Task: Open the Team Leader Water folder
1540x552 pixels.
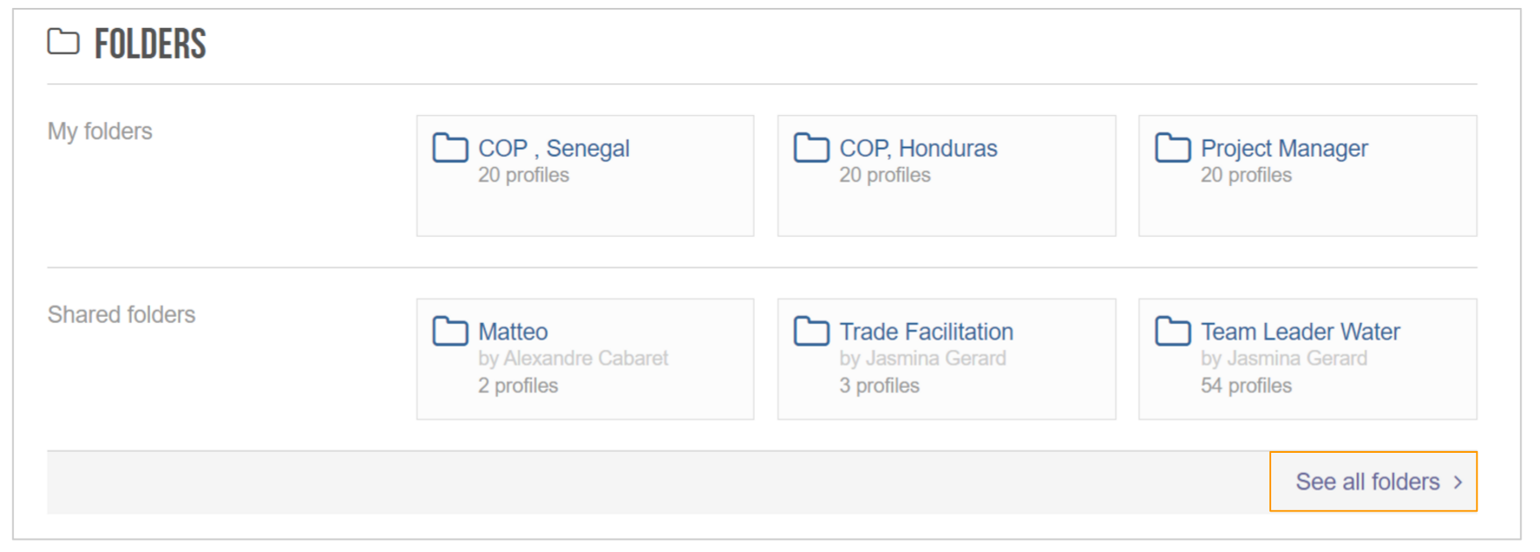Action: 1300,332
